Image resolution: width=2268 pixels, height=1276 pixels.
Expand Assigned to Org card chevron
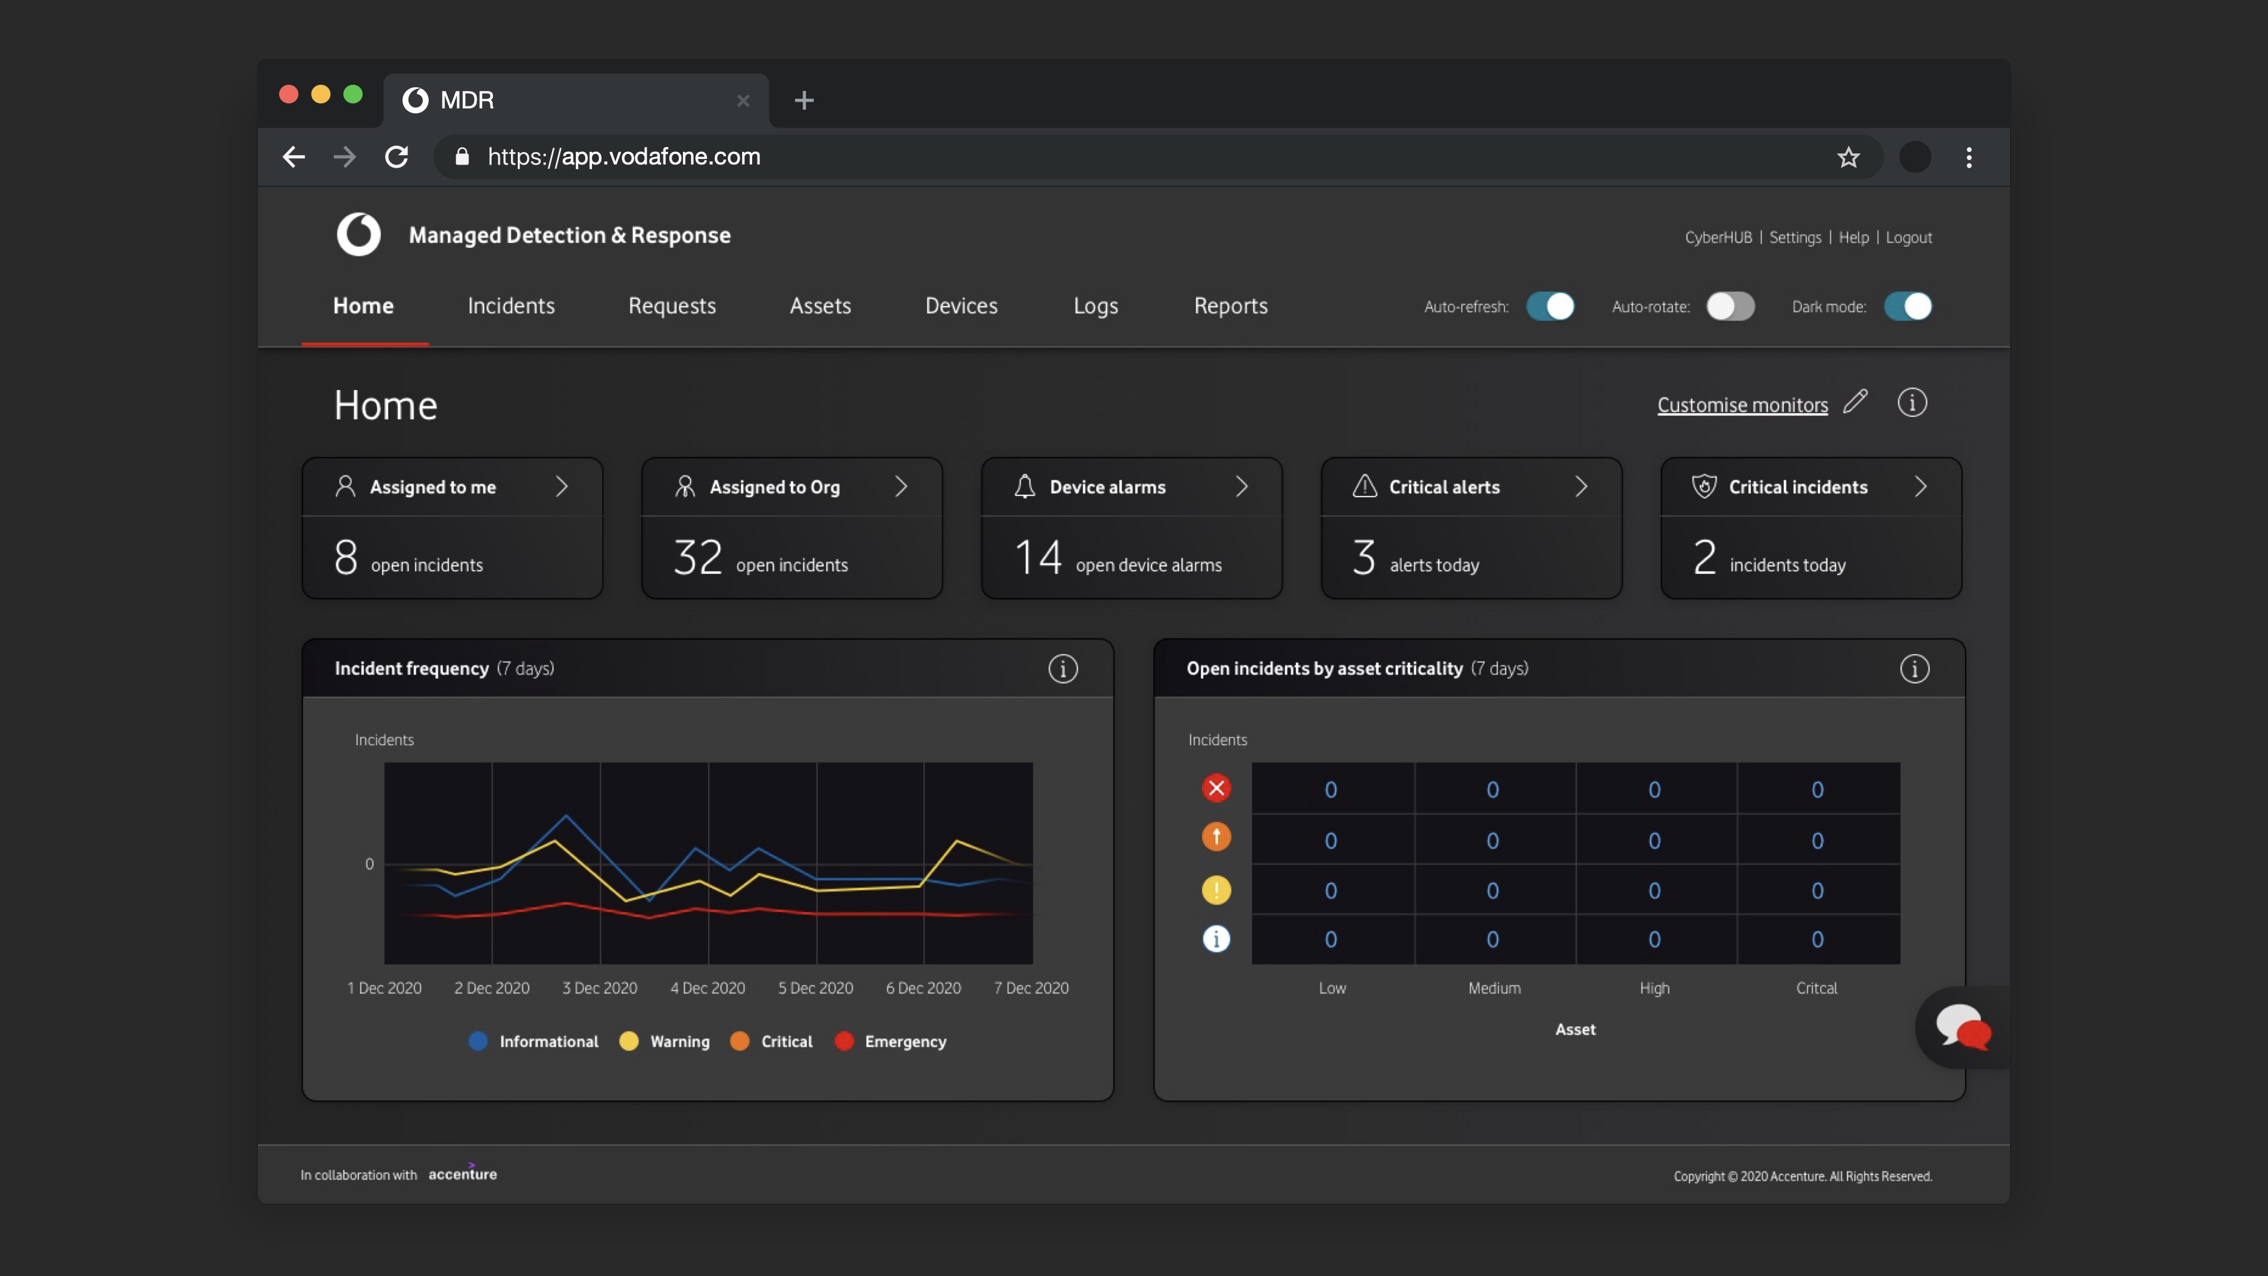click(902, 486)
